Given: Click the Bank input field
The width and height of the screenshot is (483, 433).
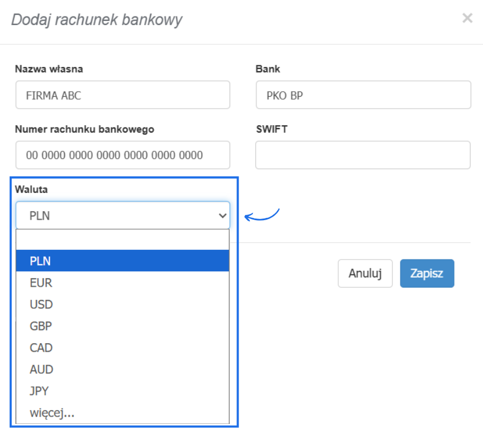Looking at the screenshot, I should (363, 95).
